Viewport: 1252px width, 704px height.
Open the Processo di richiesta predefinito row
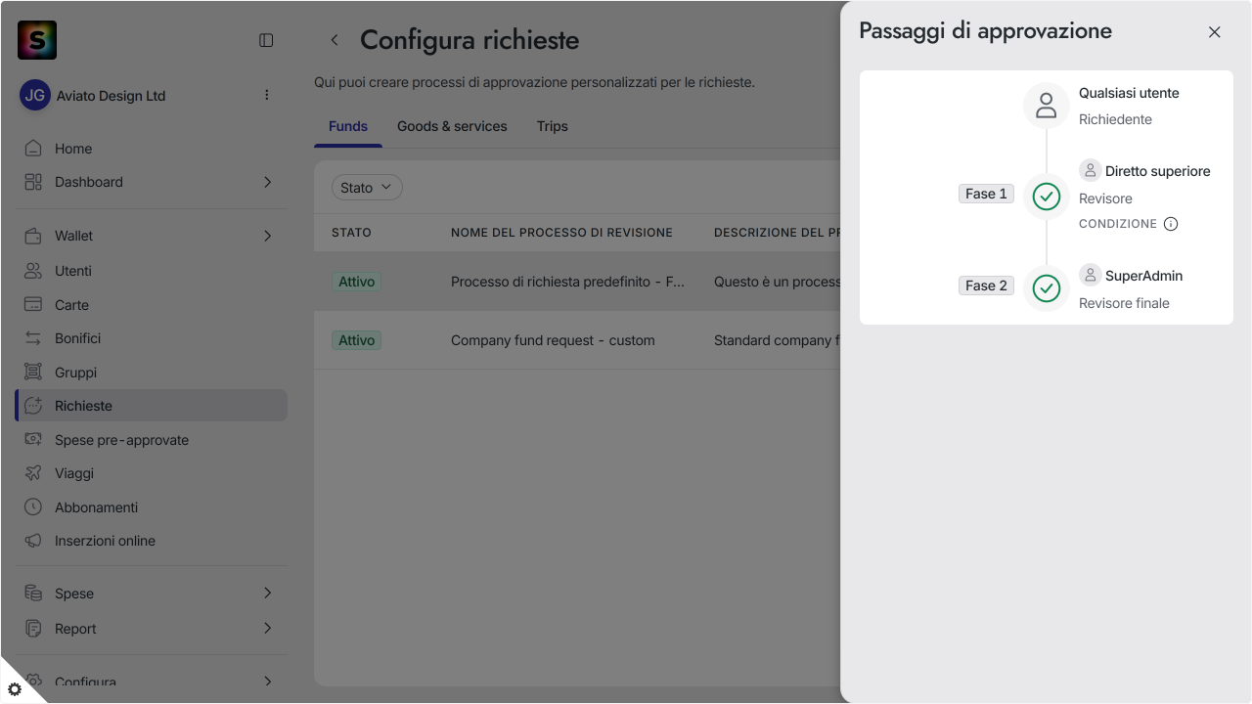click(577, 282)
